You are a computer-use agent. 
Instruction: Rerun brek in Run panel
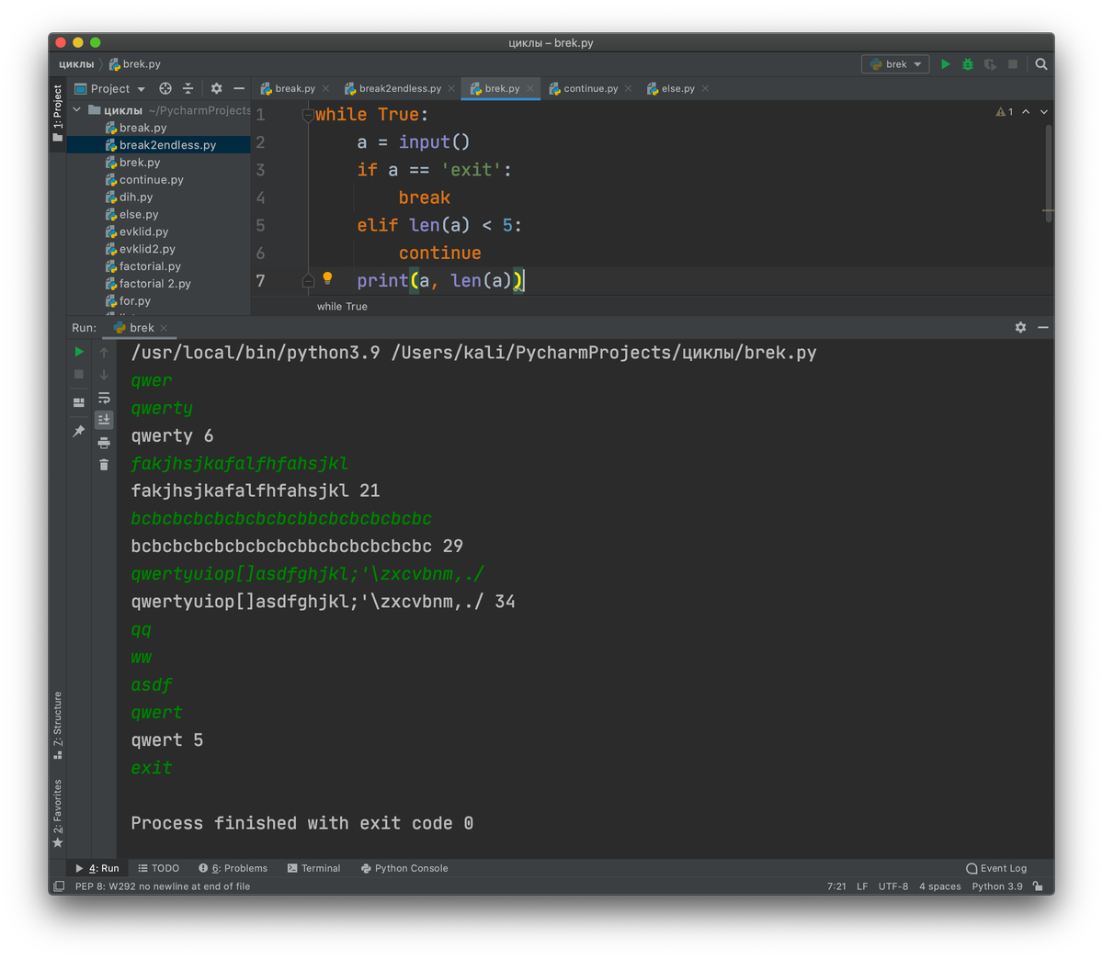79,352
